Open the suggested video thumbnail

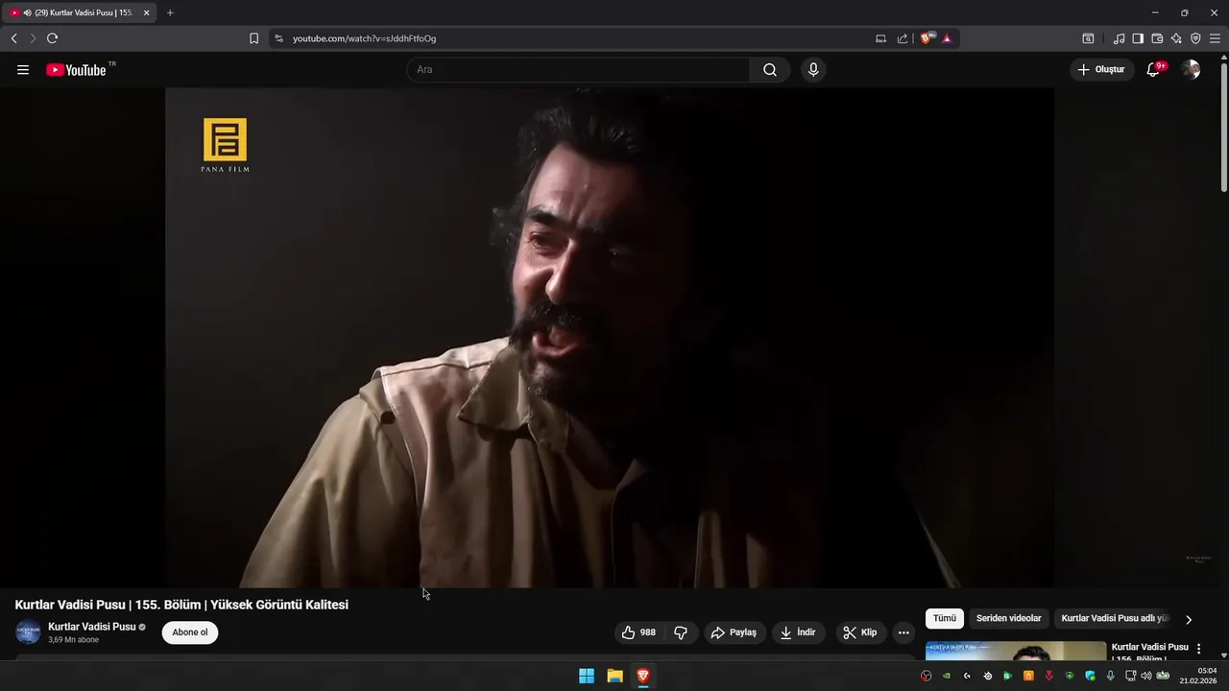(1016, 651)
